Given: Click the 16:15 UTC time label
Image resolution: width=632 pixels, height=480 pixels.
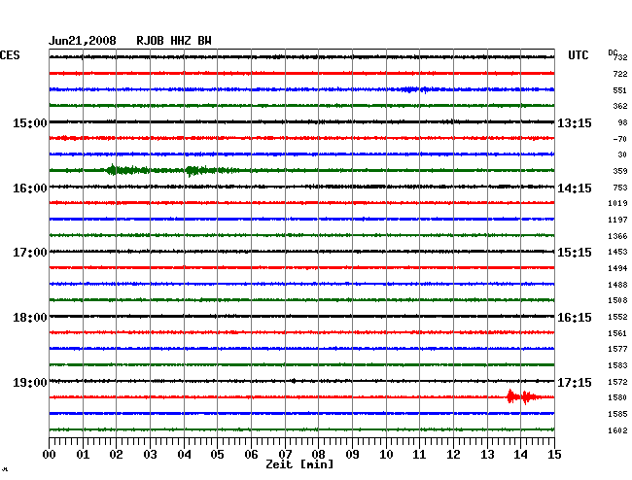Looking at the screenshot, I should click(575, 318).
